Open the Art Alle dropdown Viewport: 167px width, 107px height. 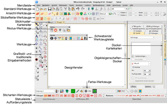point(150,71)
